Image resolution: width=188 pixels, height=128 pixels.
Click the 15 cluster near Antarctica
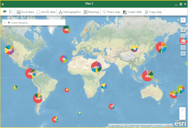pos(55,119)
